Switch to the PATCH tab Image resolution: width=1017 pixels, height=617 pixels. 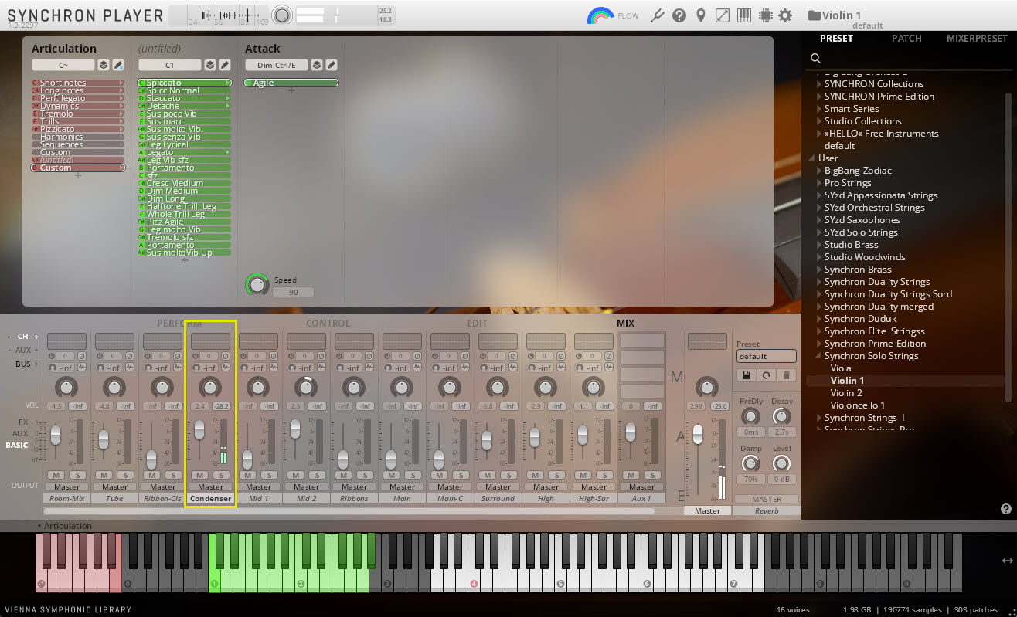click(906, 38)
